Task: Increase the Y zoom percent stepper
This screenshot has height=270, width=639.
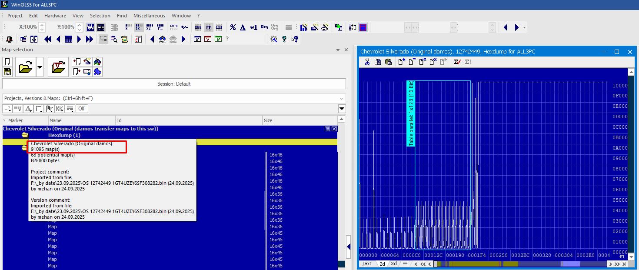Action: point(80,25)
